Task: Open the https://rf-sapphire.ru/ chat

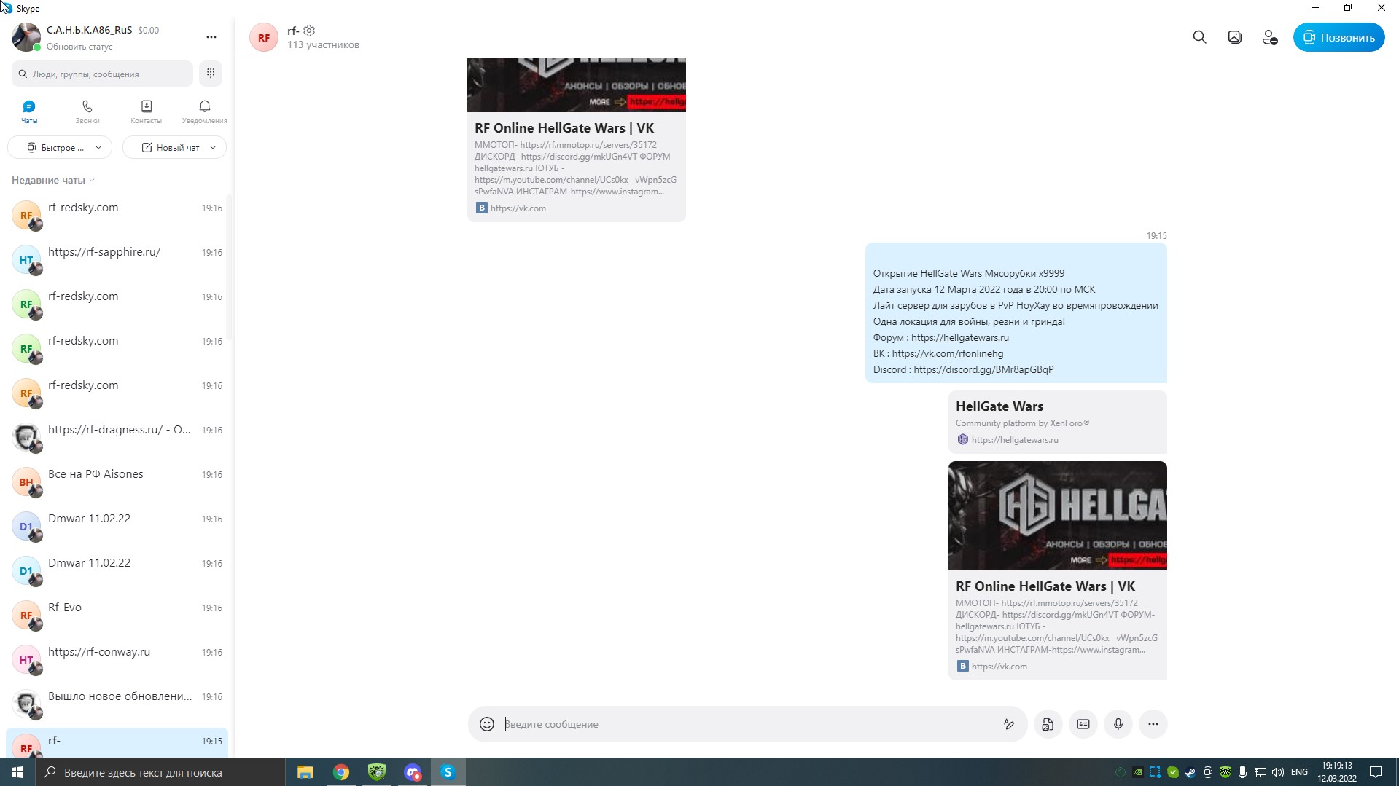Action: coord(117,259)
